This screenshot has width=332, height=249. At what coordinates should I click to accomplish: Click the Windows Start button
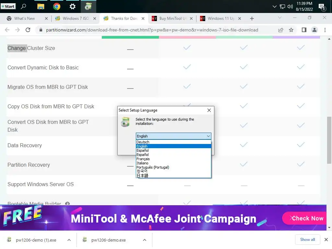tap(8, 6)
